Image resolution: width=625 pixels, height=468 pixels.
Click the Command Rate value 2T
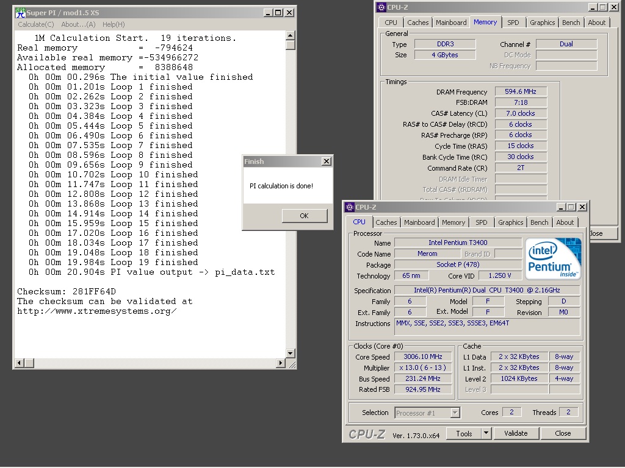pos(521,168)
